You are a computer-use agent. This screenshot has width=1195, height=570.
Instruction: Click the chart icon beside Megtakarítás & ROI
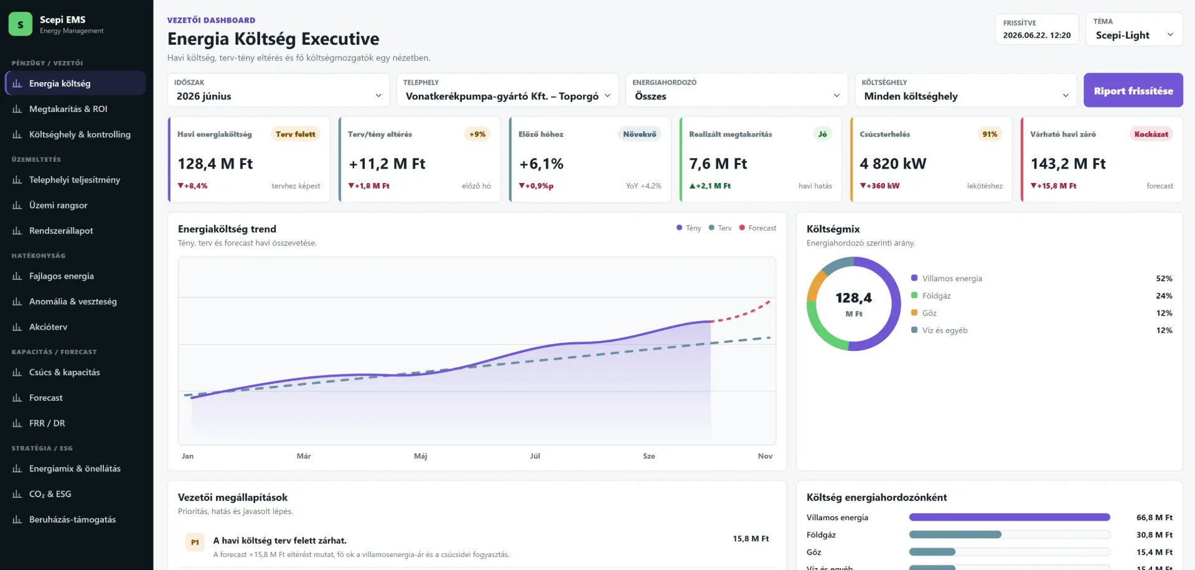tap(17, 109)
